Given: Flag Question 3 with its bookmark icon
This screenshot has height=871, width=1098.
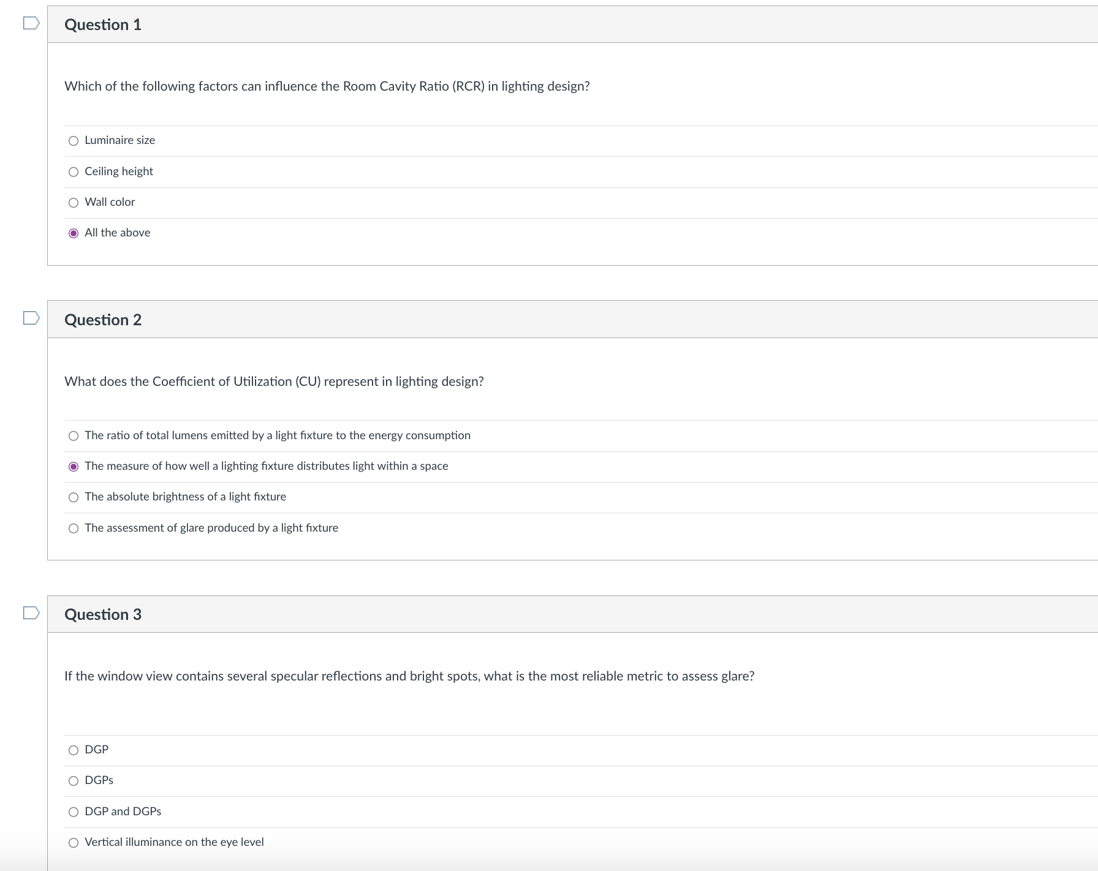Looking at the screenshot, I should [31, 613].
